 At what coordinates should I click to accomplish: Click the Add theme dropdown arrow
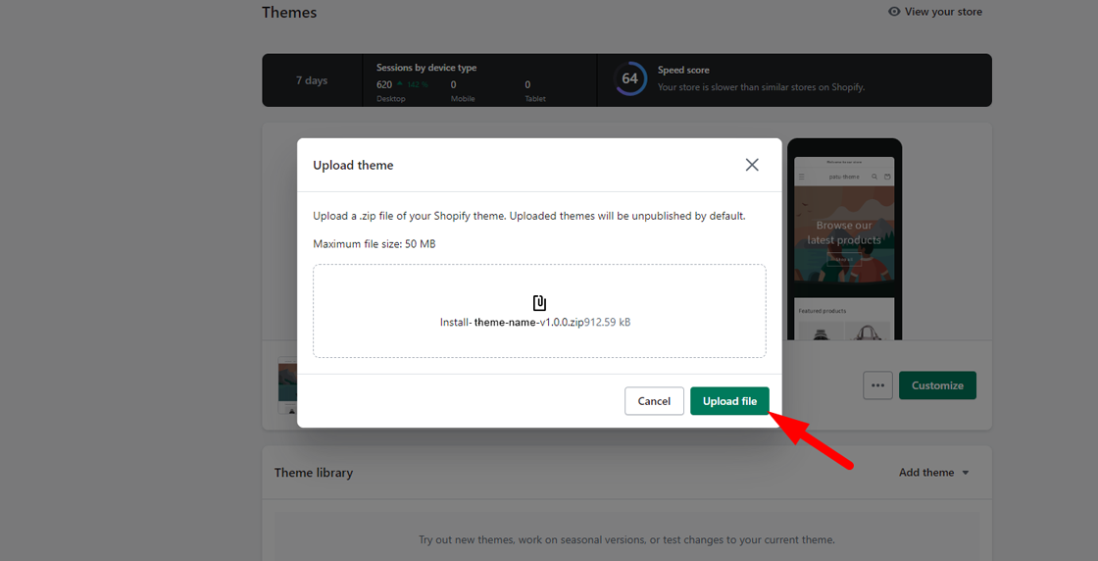click(966, 473)
